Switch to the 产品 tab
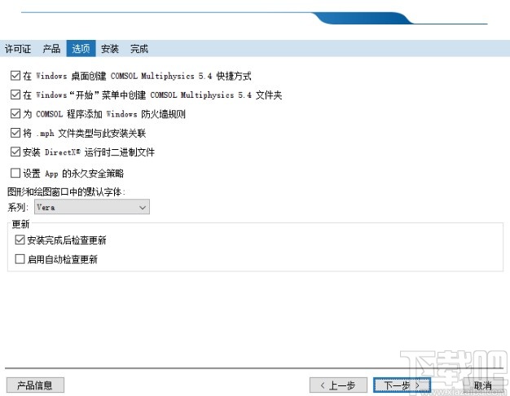Viewport: 510px width, 396px height. coord(51,49)
